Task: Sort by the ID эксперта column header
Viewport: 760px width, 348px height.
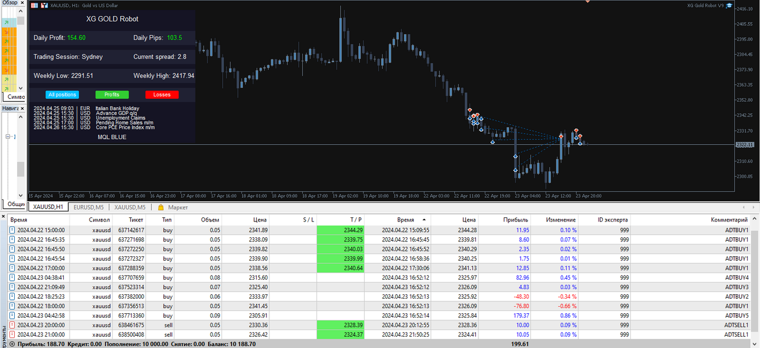Action: (x=604, y=220)
